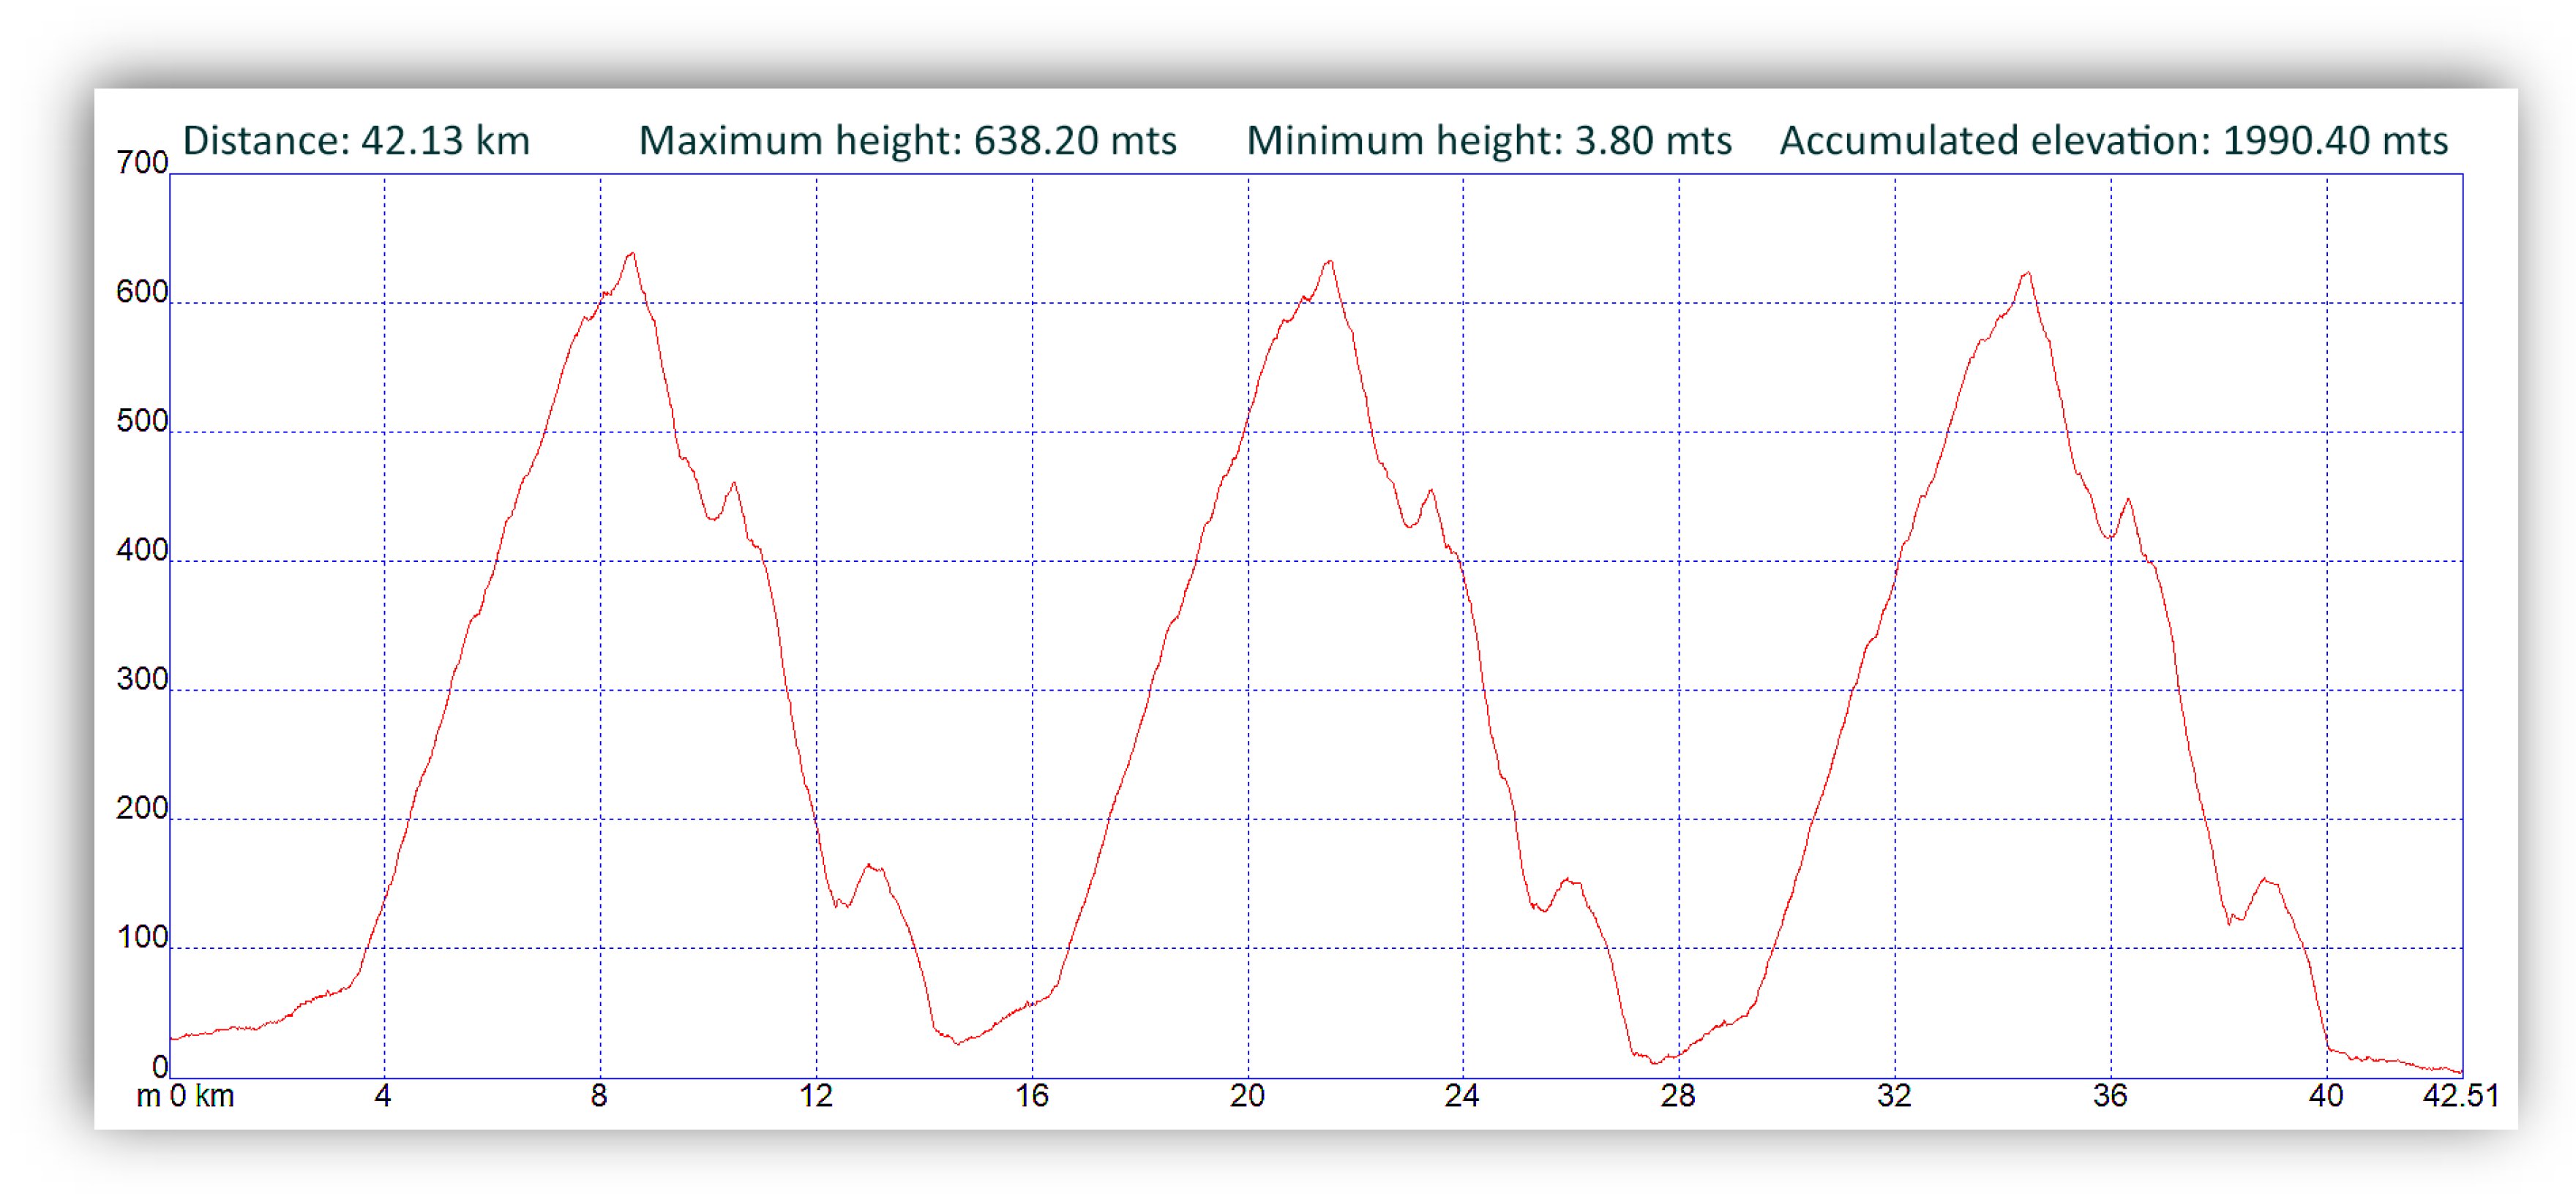The width and height of the screenshot is (2576, 1194).
Task: Click the first elevation peak near 8 km
Action: (634, 253)
